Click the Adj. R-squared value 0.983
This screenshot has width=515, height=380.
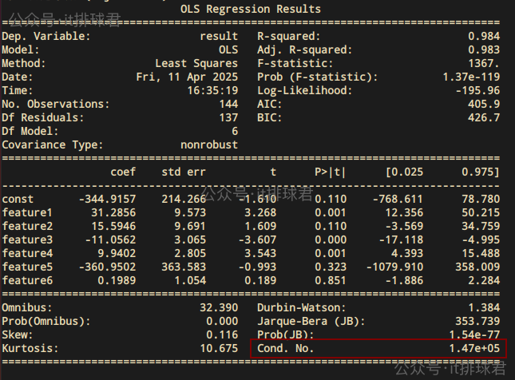pos(483,49)
